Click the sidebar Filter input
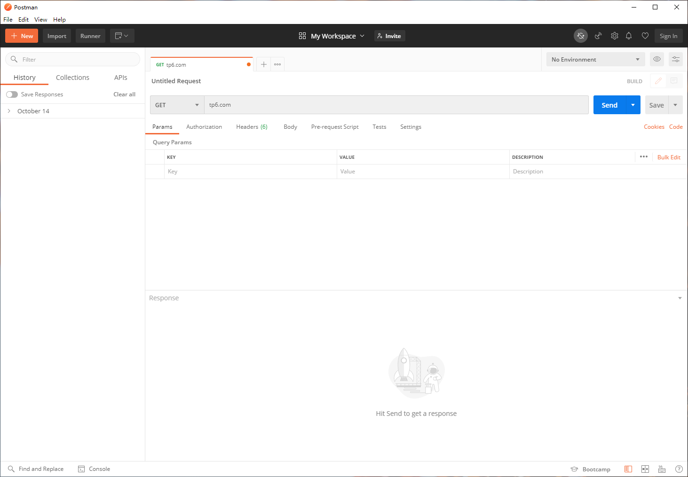 (x=73, y=59)
